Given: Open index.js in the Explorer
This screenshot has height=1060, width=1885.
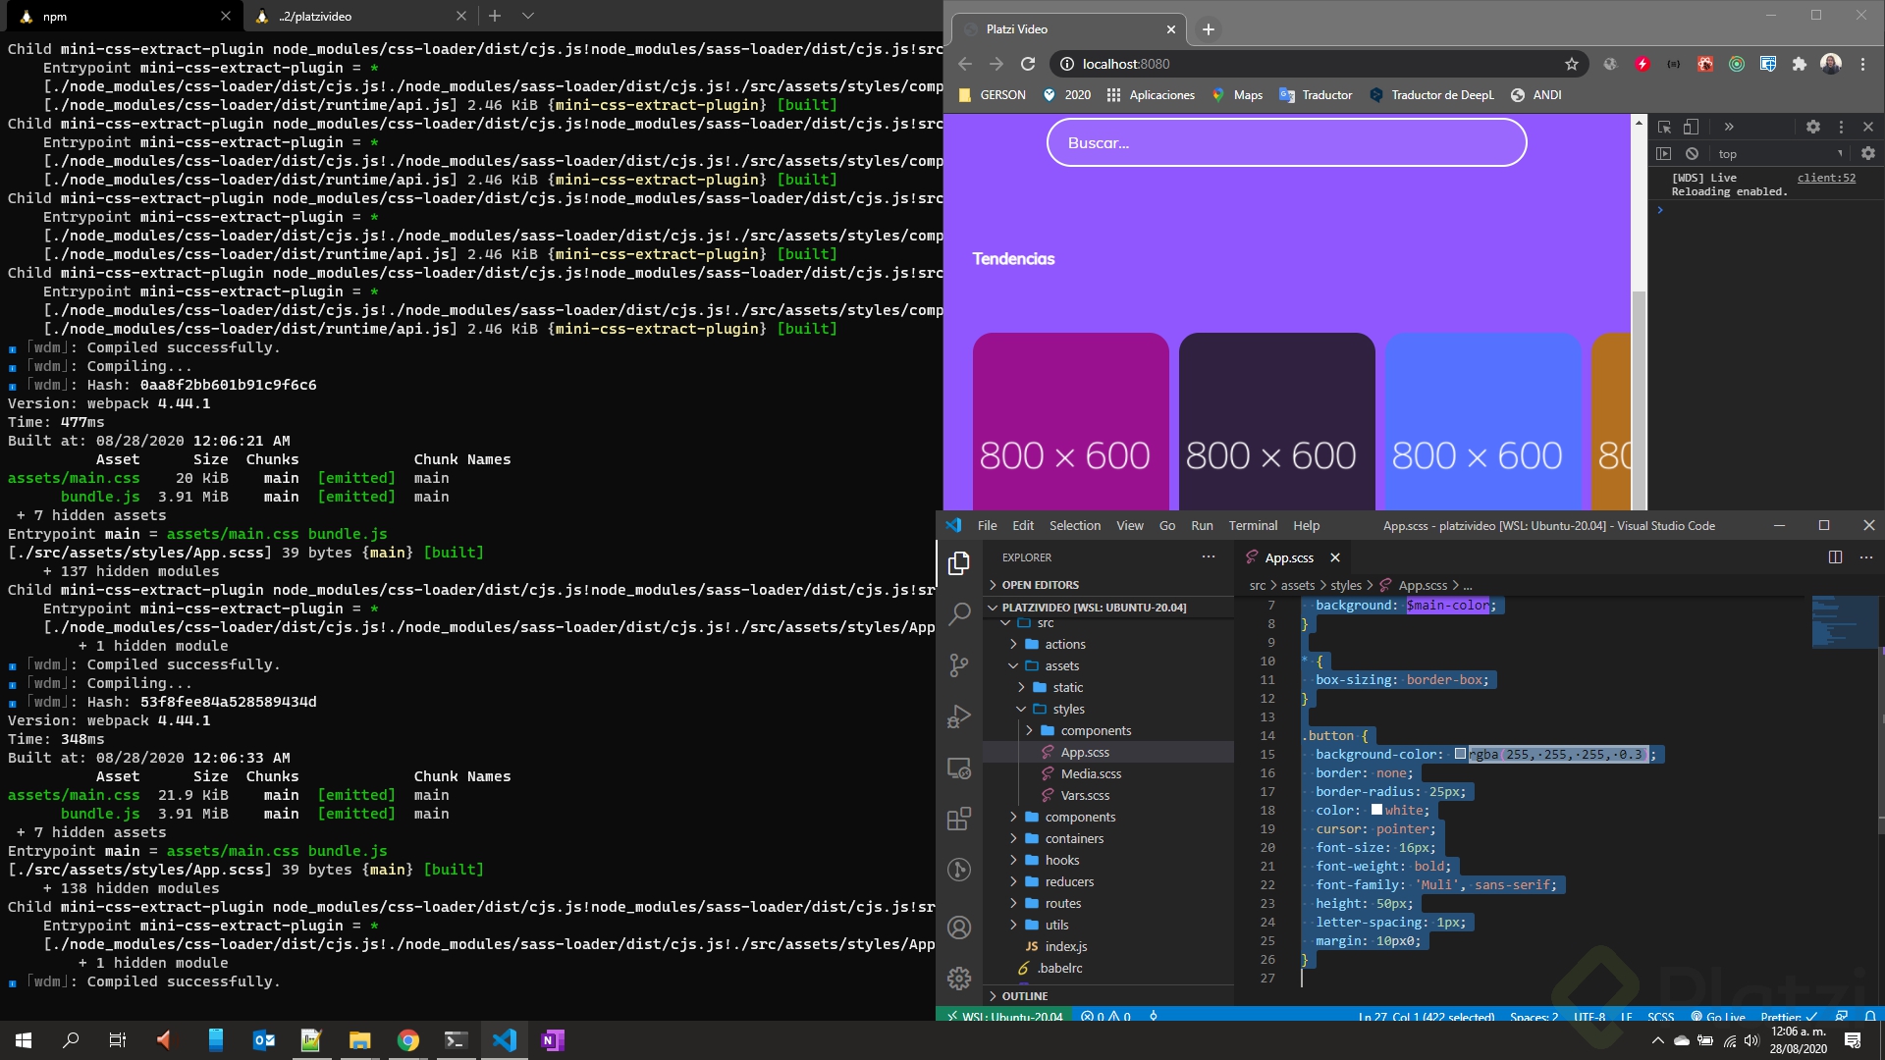Looking at the screenshot, I should (1109, 947).
